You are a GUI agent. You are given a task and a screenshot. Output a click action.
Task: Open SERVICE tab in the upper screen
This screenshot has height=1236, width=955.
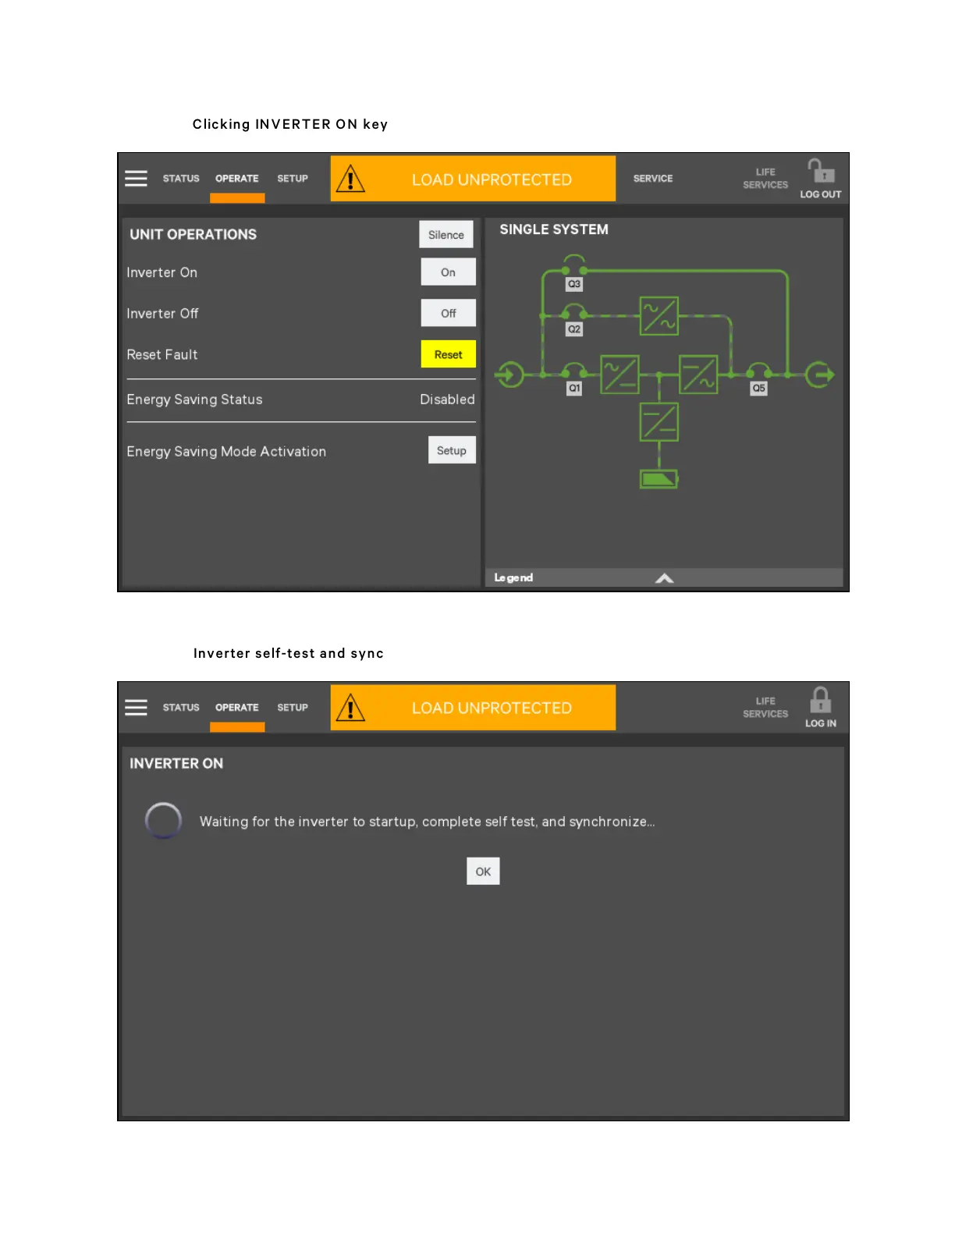coord(653,179)
